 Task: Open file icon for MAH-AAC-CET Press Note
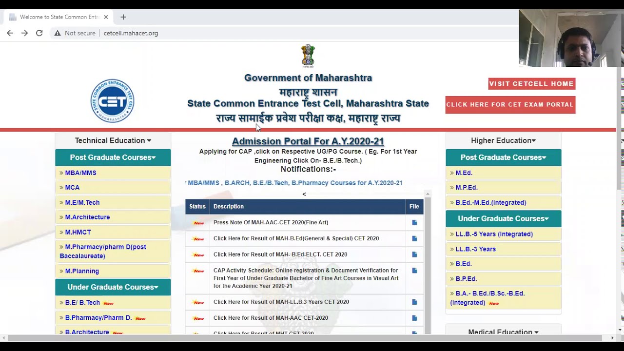[x=414, y=223]
